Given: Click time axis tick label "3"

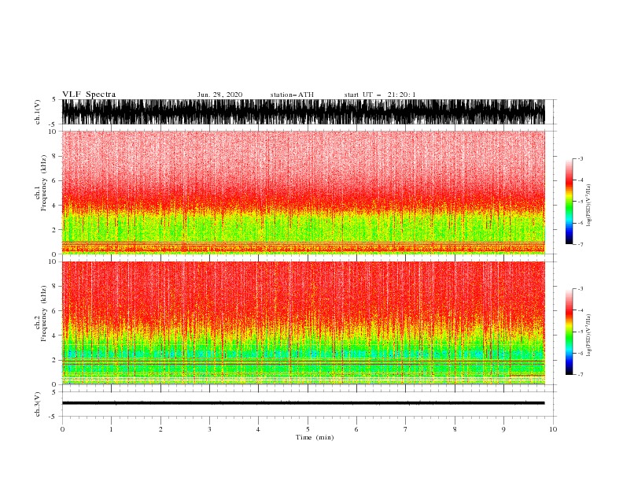Looking at the screenshot, I should (209, 429).
